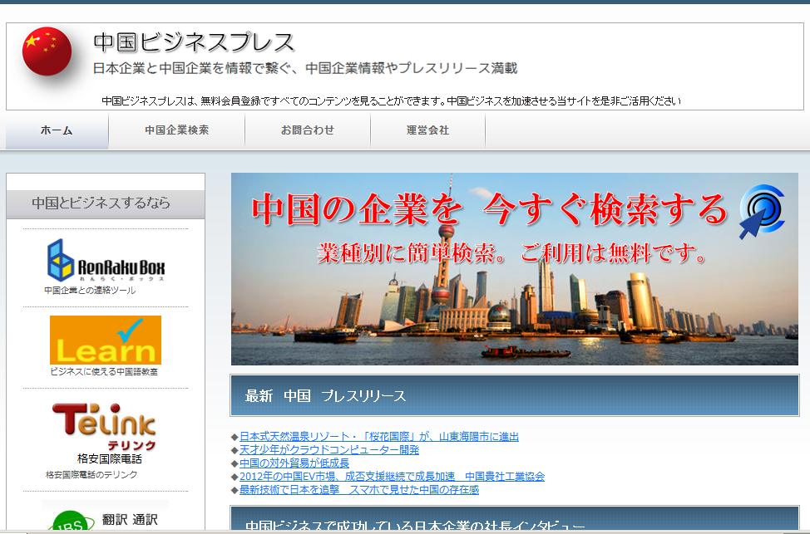Read the 最新技術で日本を追撃 article
810x534 pixels.
(358, 490)
